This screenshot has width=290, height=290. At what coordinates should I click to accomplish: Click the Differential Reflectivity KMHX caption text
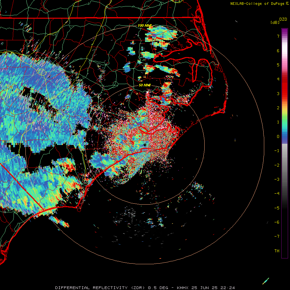point(145,288)
